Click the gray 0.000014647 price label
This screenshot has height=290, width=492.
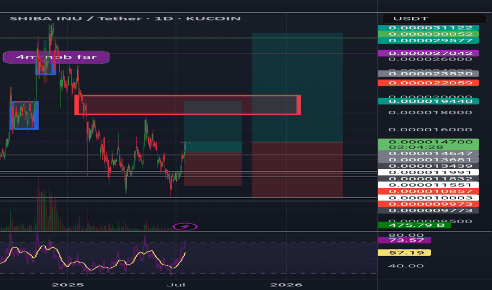coord(428,153)
